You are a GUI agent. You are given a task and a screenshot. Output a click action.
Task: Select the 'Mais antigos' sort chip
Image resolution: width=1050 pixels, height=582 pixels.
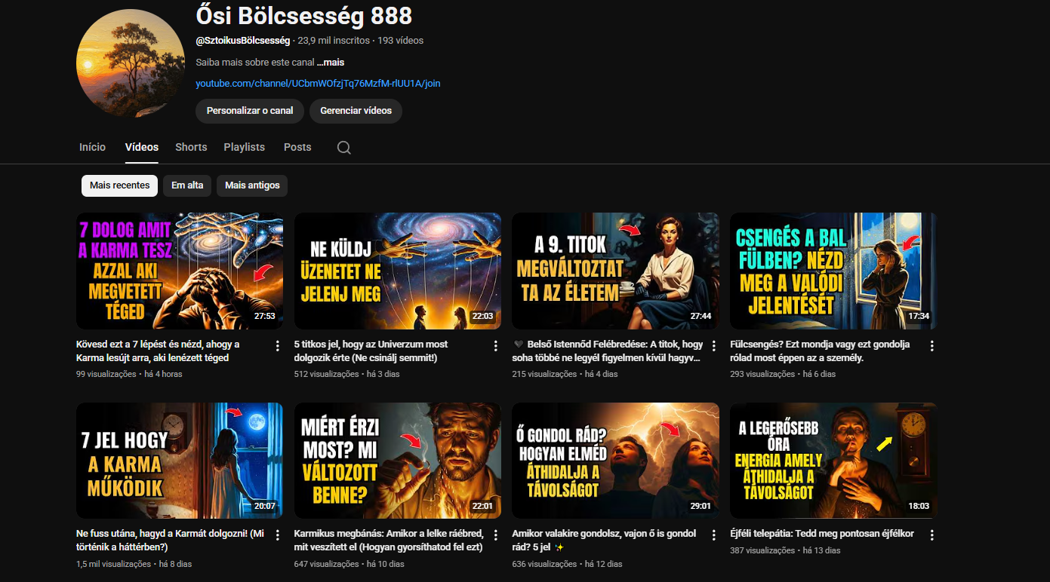click(x=252, y=185)
